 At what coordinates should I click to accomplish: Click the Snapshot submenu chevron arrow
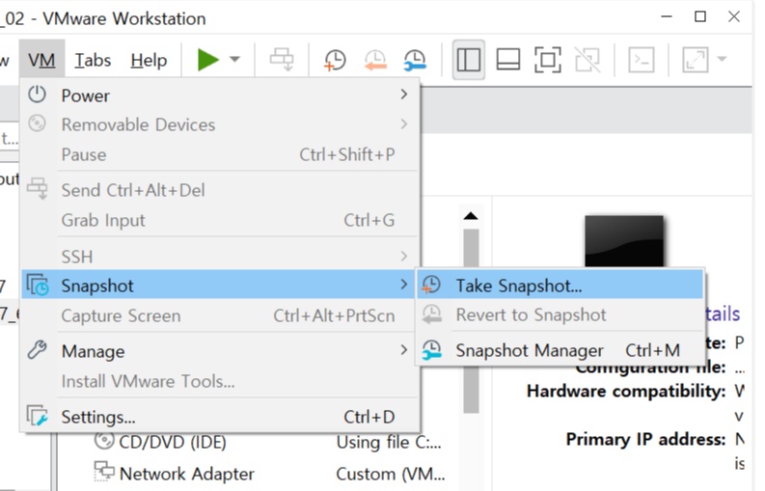point(404,284)
